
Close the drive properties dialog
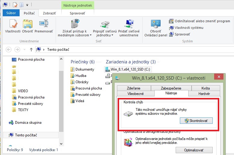[x=219, y=77]
